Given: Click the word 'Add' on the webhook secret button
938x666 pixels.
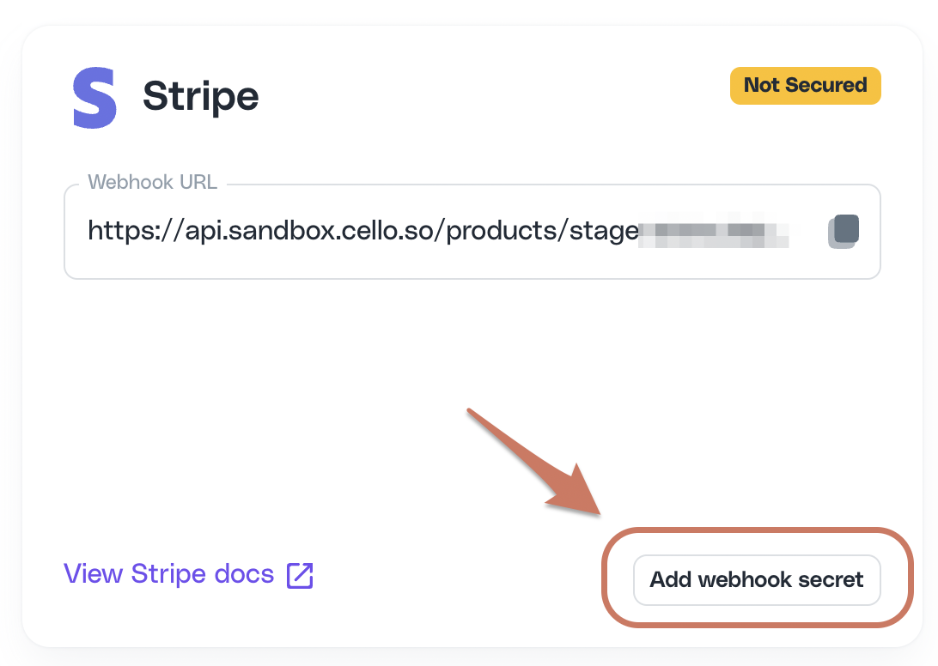Looking at the screenshot, I should [671, 579].
